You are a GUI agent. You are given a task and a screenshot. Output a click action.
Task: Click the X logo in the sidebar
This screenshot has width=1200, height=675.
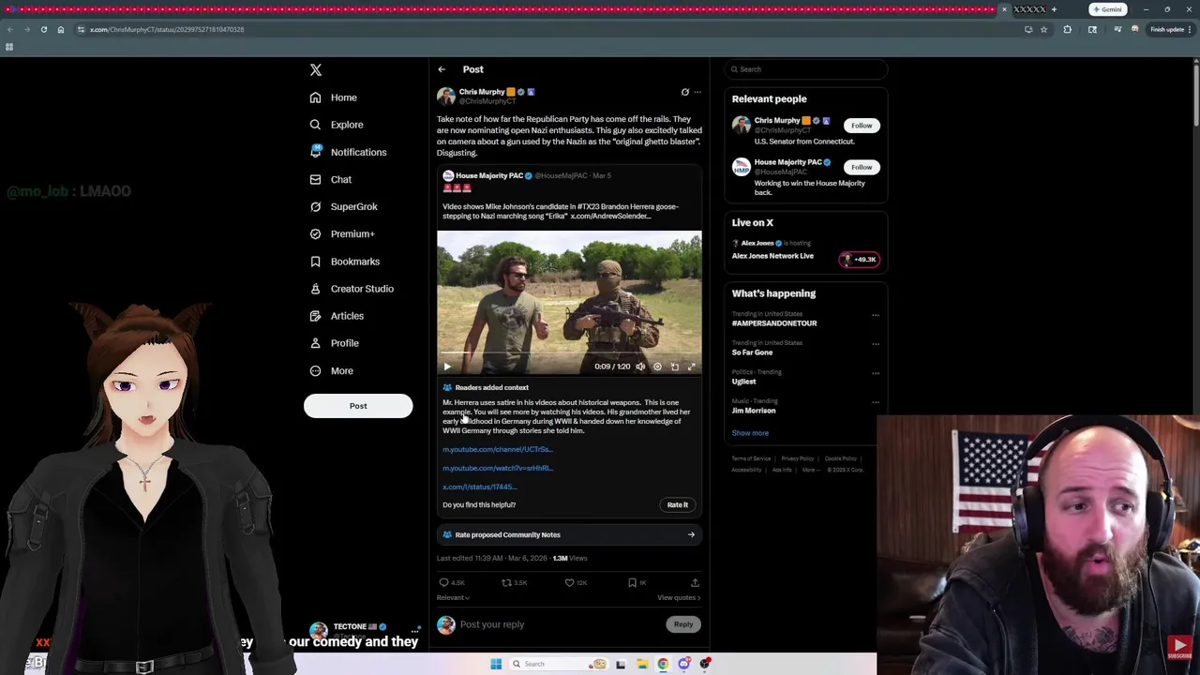[316, 70]
